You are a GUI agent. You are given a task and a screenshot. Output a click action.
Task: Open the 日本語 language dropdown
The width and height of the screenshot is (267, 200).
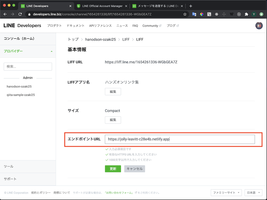253,193
